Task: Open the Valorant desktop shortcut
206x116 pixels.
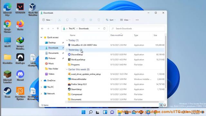Action: 20,8
